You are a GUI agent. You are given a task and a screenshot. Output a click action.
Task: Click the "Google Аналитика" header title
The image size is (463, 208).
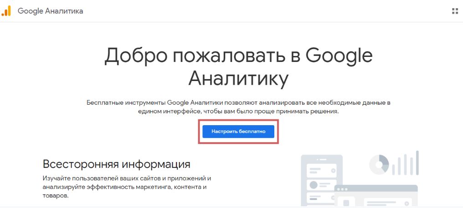point(50,11)
